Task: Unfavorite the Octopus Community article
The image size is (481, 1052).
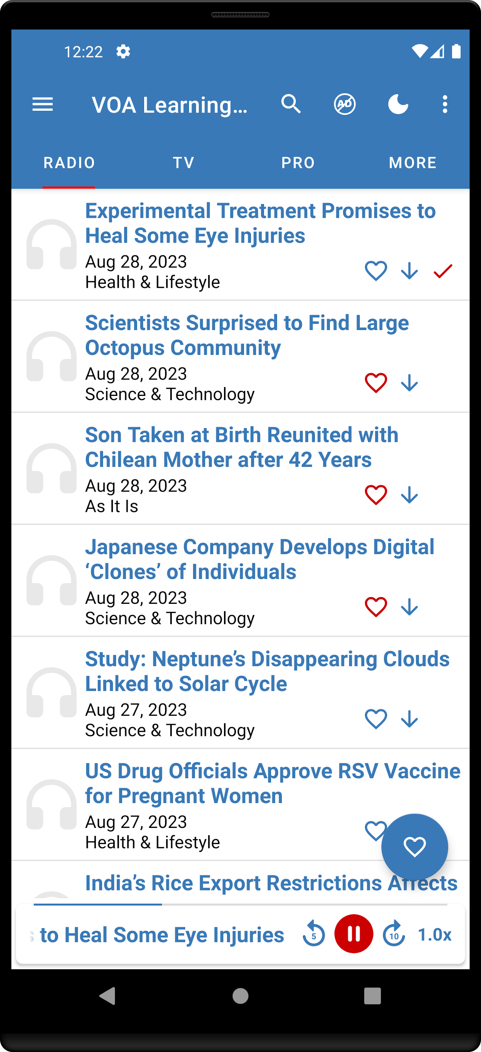Action: click(x=376, y=383)
